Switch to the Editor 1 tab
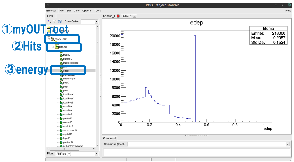The image size is (294, 162). tap(127, 16)
